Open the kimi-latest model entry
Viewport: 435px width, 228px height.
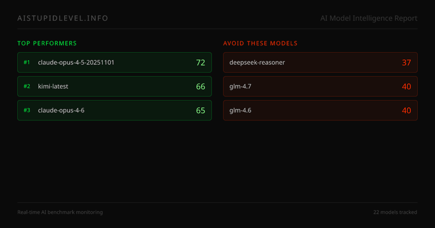[53, 87]
